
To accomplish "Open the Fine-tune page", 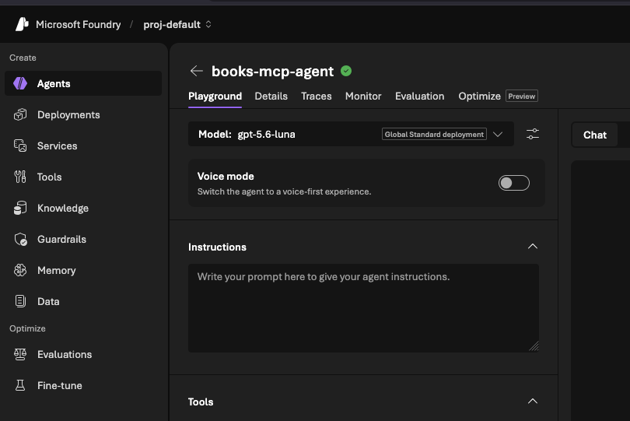I will click(83, 385).
